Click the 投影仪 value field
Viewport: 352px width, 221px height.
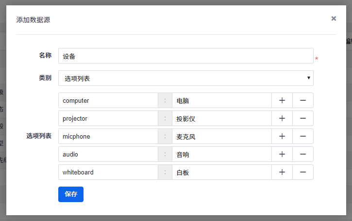pyautogui.click(x=221, y=118)
